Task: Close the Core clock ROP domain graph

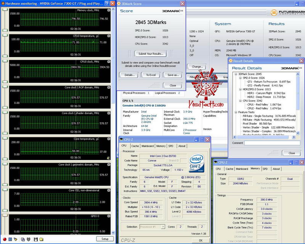Action: pos(109,87)
